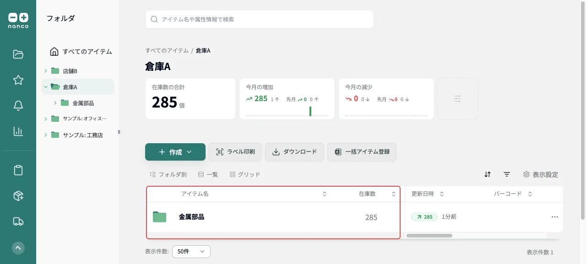586x264 pixels.
Task: Click the round up-chevron button in sidebar
Action: [x=18, y=248]
